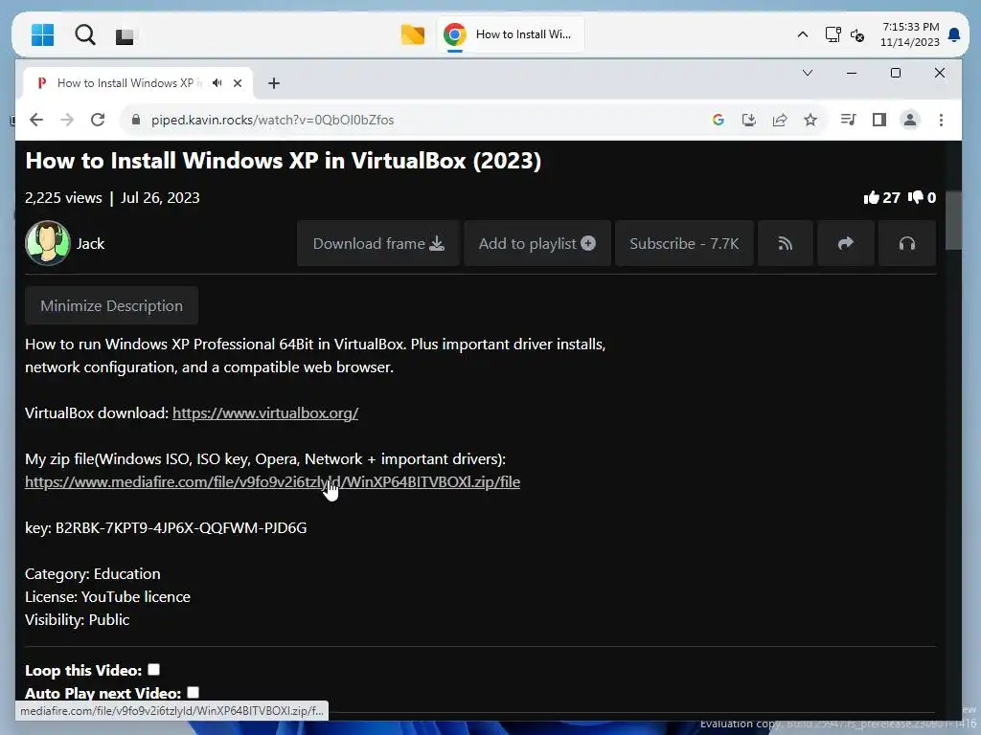Image resolution: width=981 pixels, height=735 pixels.
Task: Click 2,225 views text
Action: click(63, 197)
